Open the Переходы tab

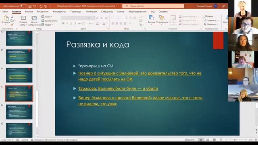76,12
